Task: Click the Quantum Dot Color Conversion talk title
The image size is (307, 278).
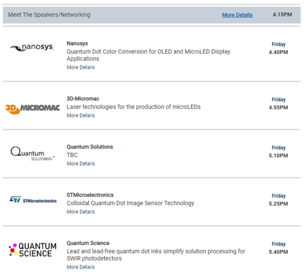Action: click(149, 51)
